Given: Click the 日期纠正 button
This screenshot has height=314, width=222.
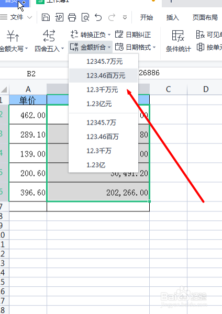Looking at the screenshot, I should pos(133,35).
